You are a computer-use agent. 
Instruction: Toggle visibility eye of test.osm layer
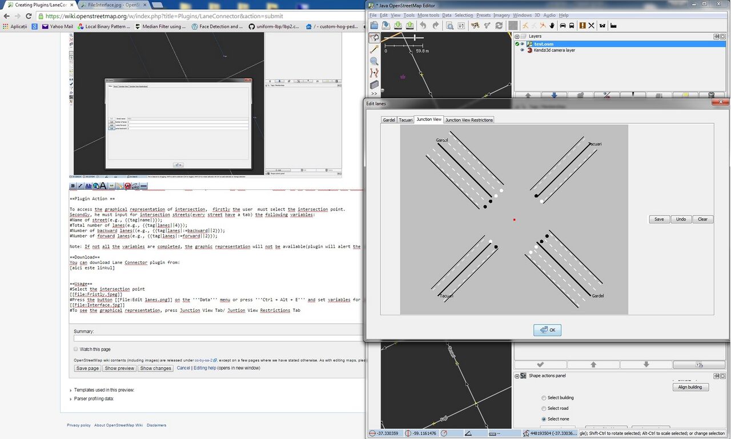click(x=523, y=44)
